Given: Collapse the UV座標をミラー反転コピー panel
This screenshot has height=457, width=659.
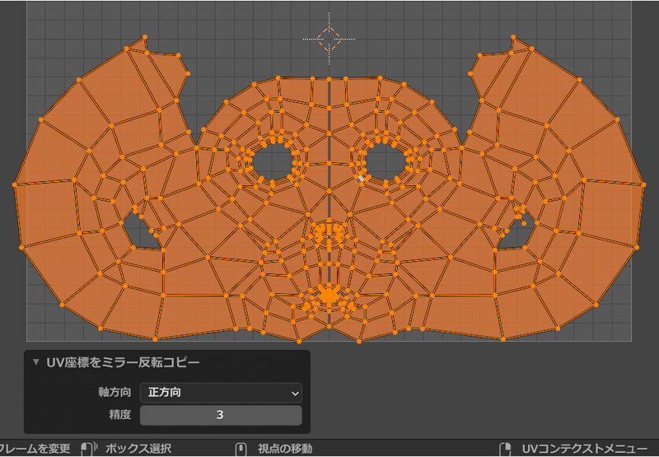Looking at the screenshot, I should pos(36,361).
